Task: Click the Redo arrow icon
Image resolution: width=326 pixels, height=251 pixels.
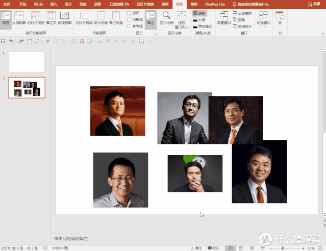Action: (21, 41)
